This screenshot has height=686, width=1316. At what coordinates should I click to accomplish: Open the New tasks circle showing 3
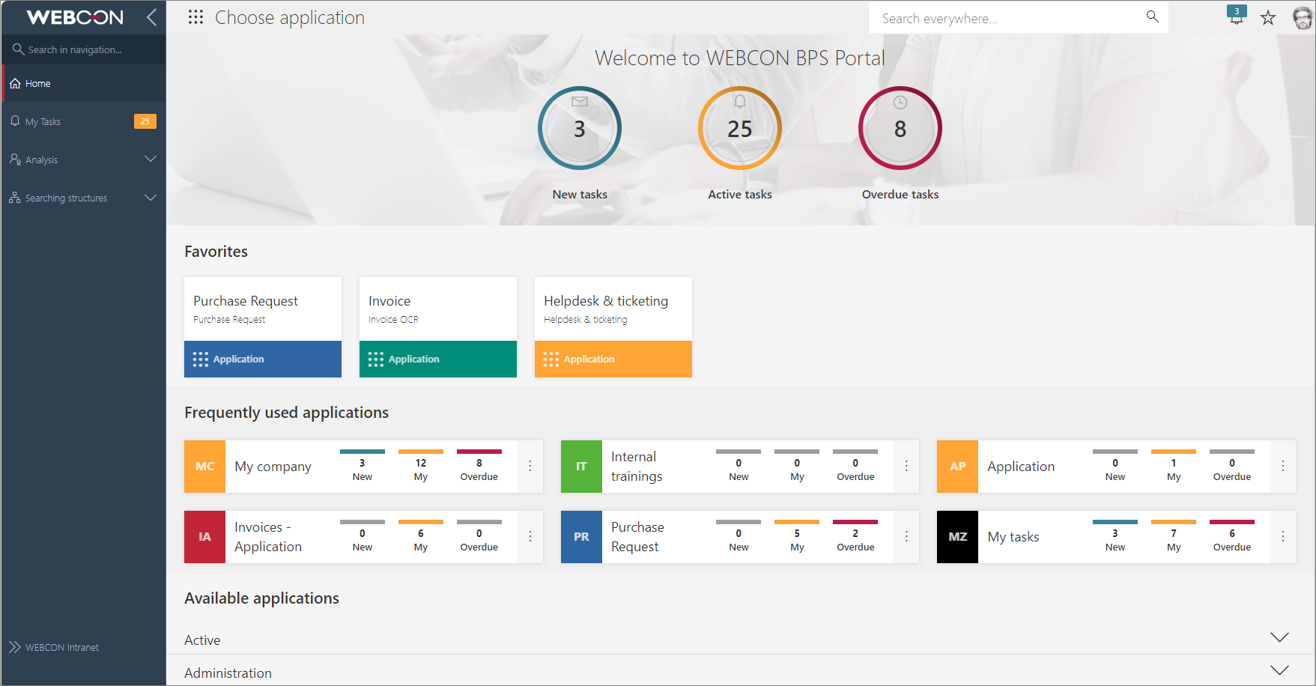click(x=580, y=128)
